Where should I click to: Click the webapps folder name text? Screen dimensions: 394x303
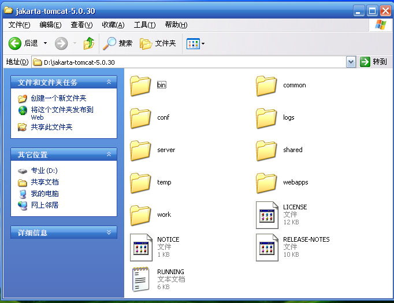pos(296,182)
